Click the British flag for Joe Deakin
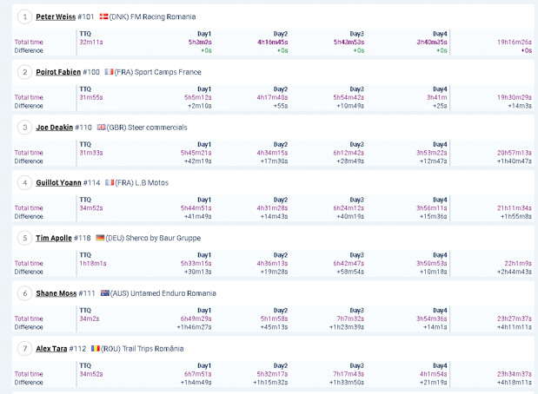Viewport: 538px width, 394px height. (101, 127)
